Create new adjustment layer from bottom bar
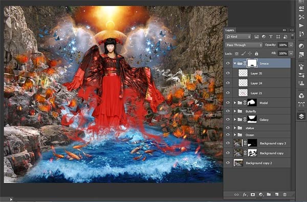 click(x=261, y=194)
